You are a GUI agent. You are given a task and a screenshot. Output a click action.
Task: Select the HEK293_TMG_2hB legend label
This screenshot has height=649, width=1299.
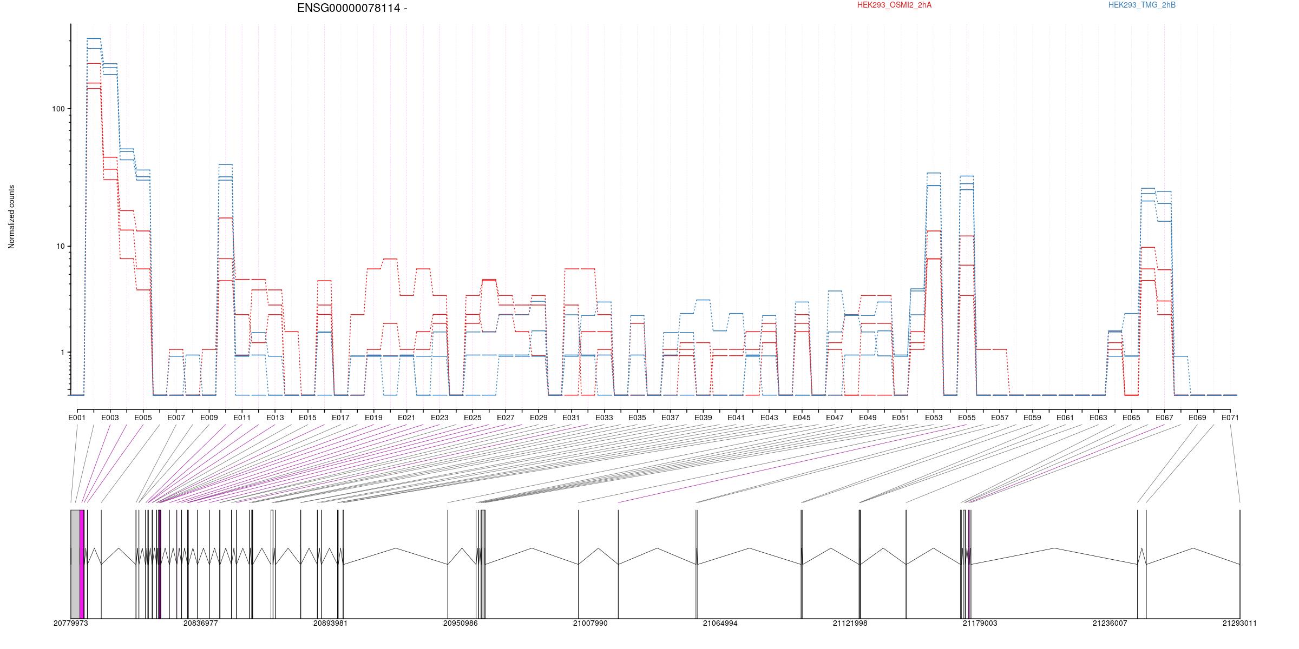coord(1142,5)
